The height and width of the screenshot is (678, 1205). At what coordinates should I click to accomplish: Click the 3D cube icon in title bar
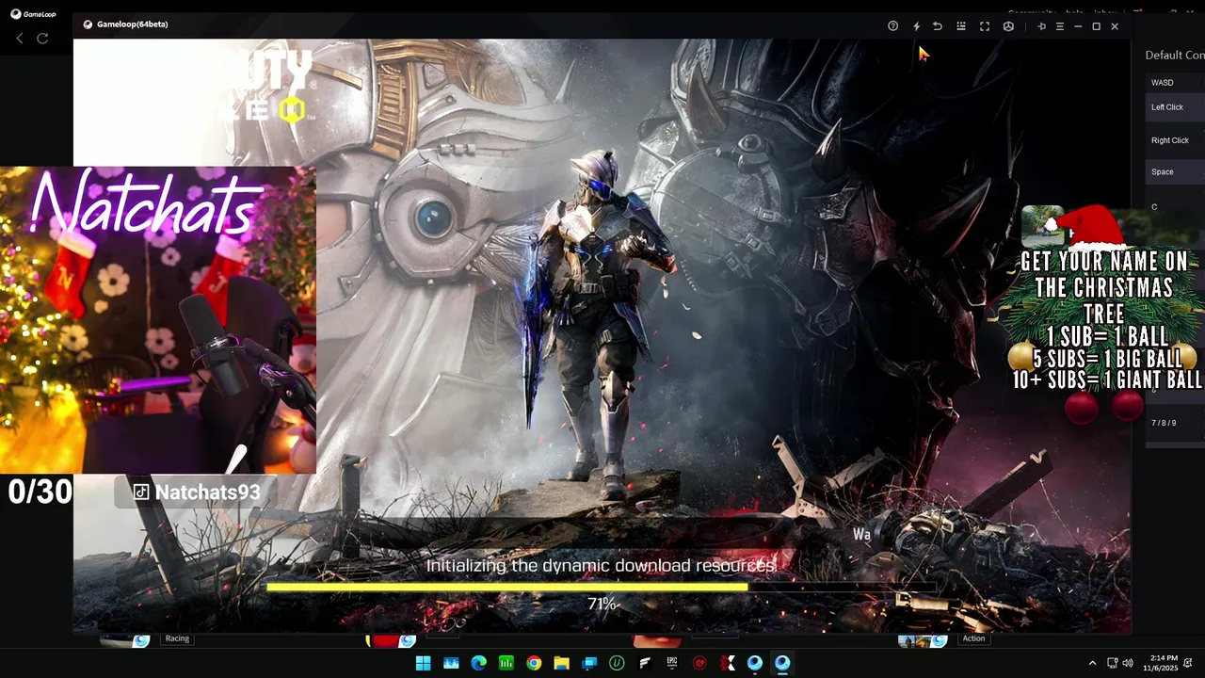pos(1008,26)
